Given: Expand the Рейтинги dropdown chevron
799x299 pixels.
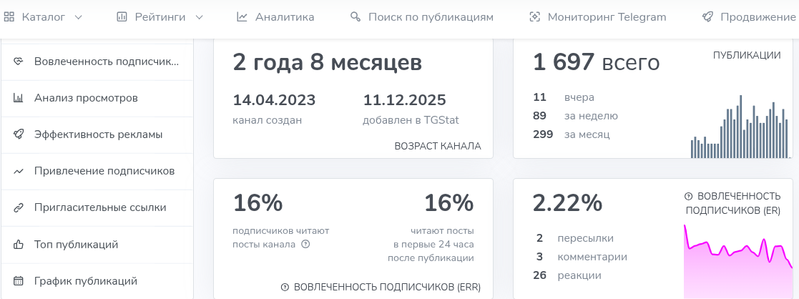Looking at the screenshot, I should click(x=199, y=17).
